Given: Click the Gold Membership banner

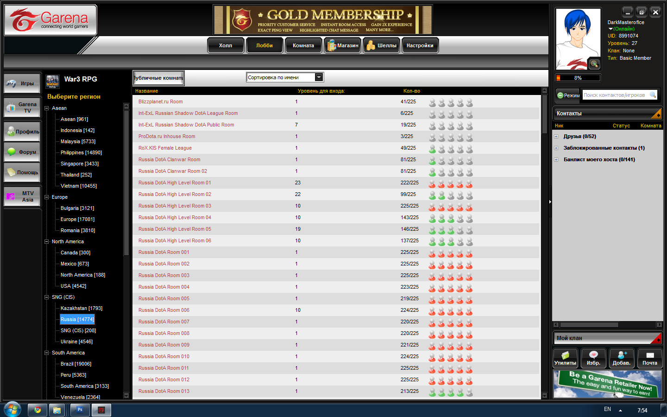Looking at the screenshot, I should tap(323, 19).
